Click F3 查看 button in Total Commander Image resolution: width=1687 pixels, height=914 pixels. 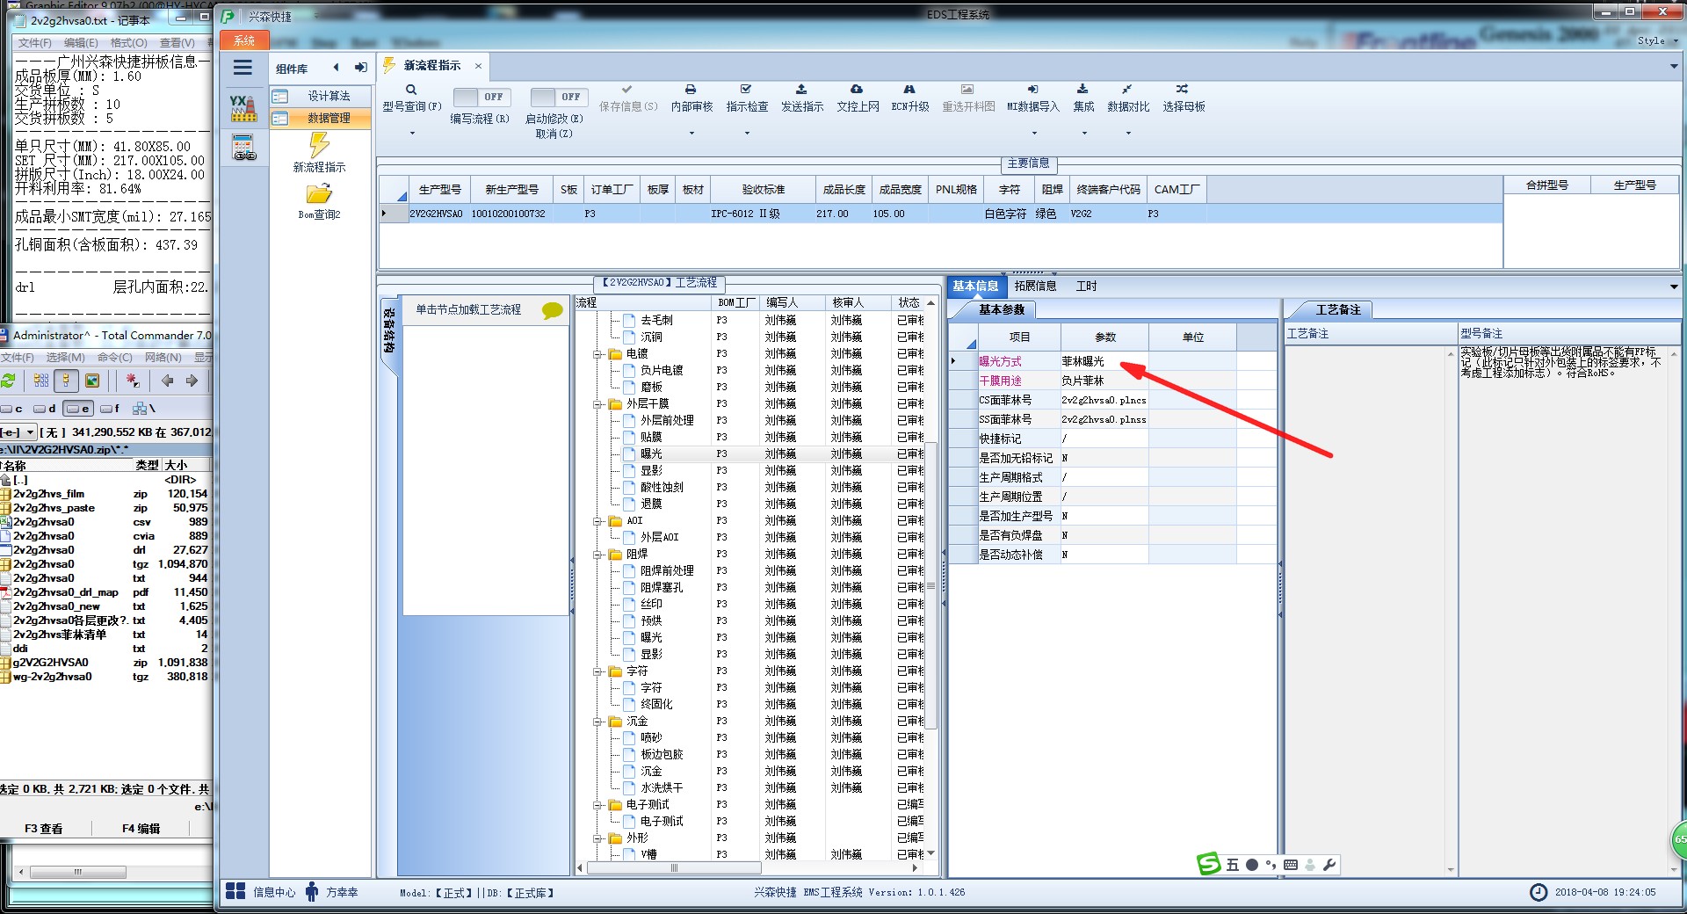pyautogui.click(x=43, y=829)
